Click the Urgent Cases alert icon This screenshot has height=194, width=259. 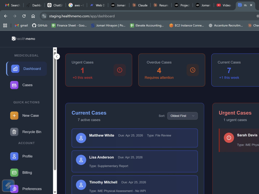click(x=120, y=70)
